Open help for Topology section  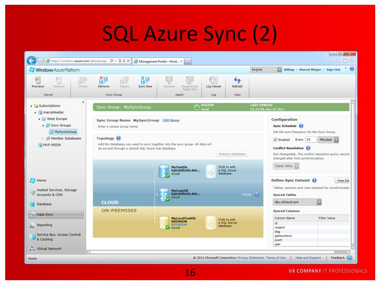pos(118,138)
